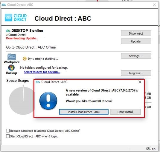Click the Cloud Direct logo in header
The width and height of the screenshot is (160, 152).
tap(16, 18)
